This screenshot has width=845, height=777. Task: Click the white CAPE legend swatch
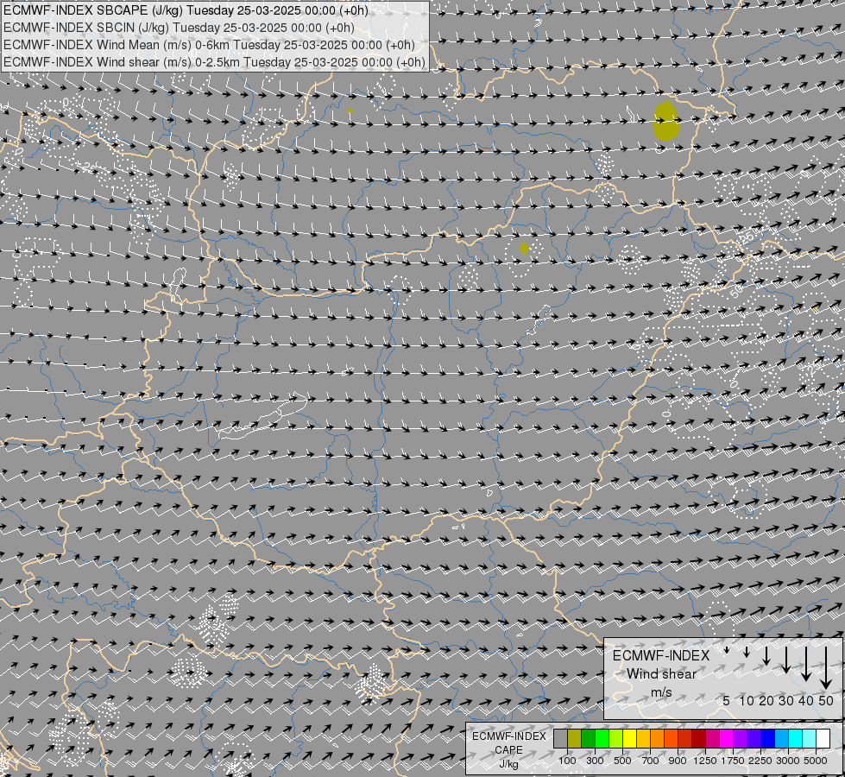click(x=823, y=738)
